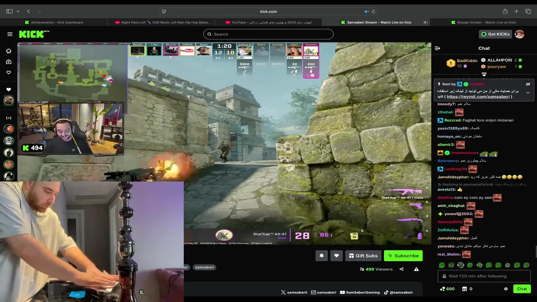Click the heart follow button below video
The width and height of the screenshot is (537, 302).
point(336,255)
